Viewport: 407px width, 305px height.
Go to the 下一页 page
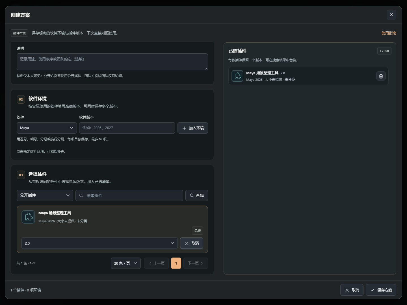[196, 263]
